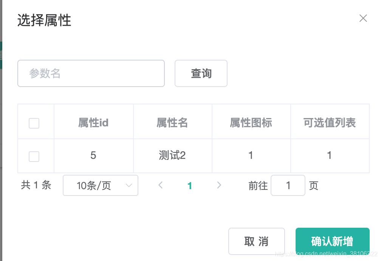Click the green 确认新增 confirm button
381x261 pixels.
click(x=332, y=241)
